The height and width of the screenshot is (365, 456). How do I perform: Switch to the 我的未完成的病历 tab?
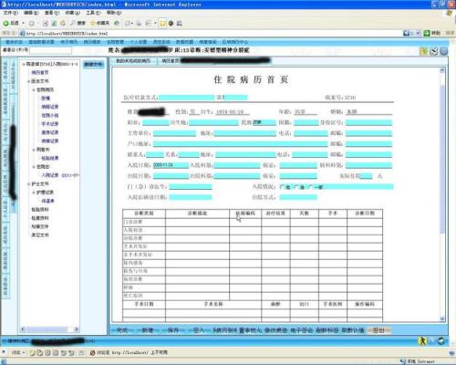pos(133,61)
